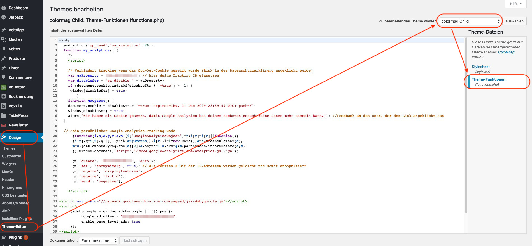This screenshot has width=532, height=246.
Task: Click the Design paintbrush icon
Action: [x=4, y=137]
